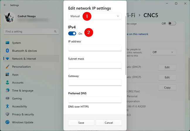Toggle the metered data usage switch
This screenshot has width=190, height=131.
[x=172, y=23]
